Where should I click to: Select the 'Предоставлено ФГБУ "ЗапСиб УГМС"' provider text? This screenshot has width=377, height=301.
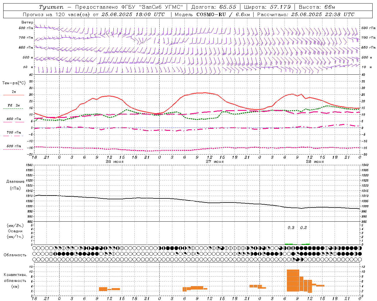click(x=129, y=7)
